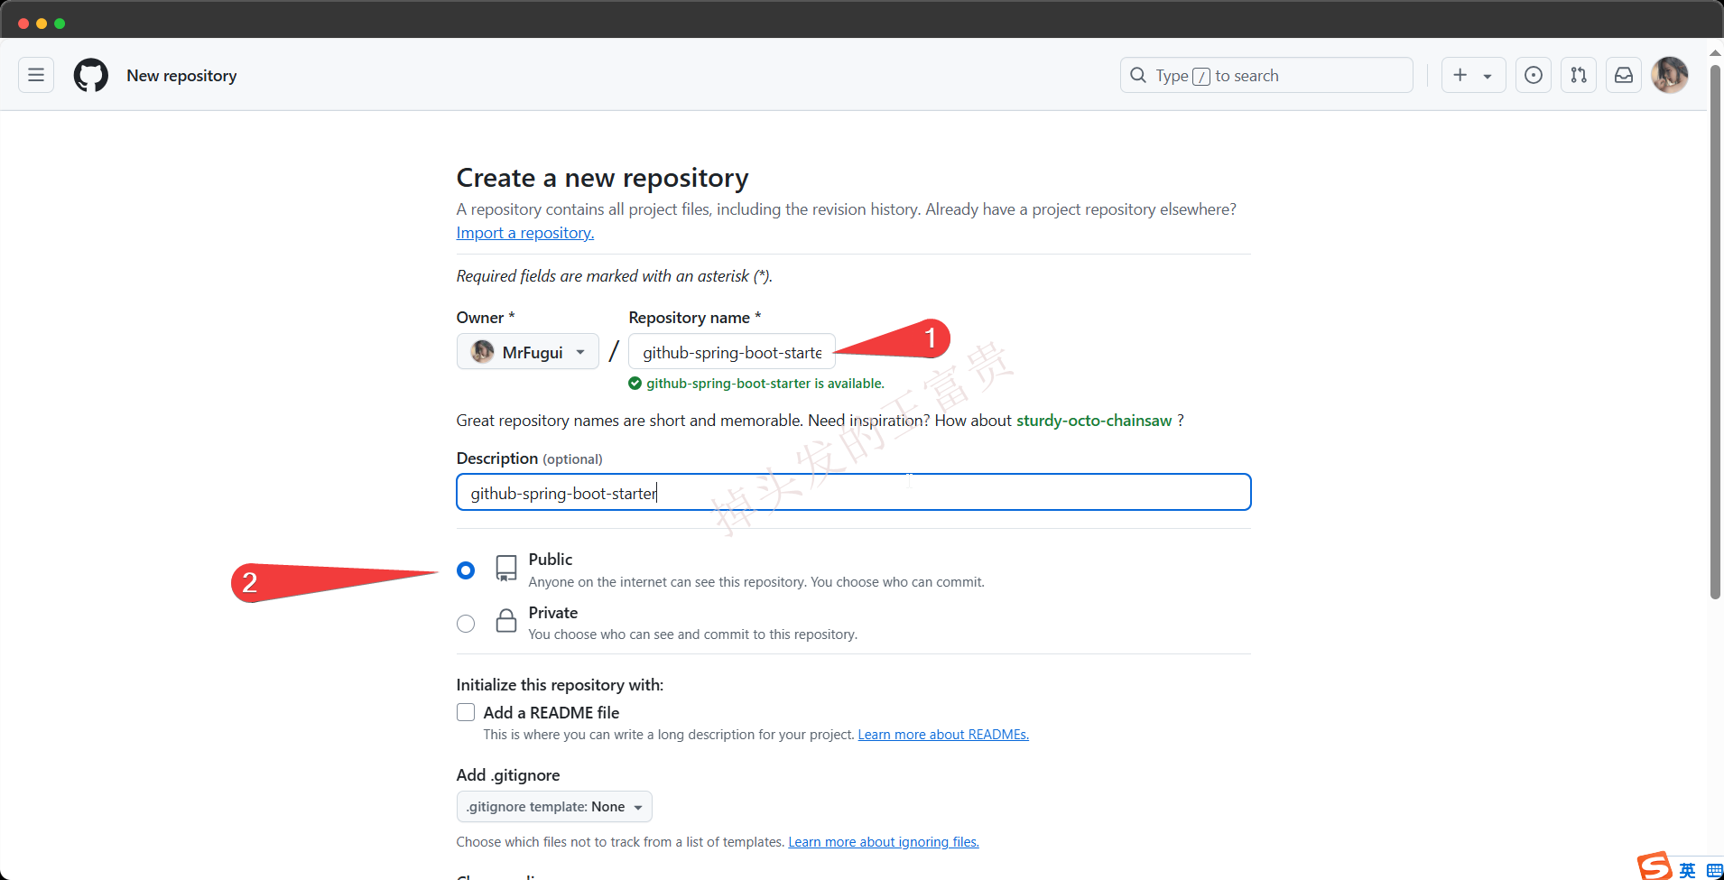
Task: Open user profile avatar menu
Action: [1670, 75]
